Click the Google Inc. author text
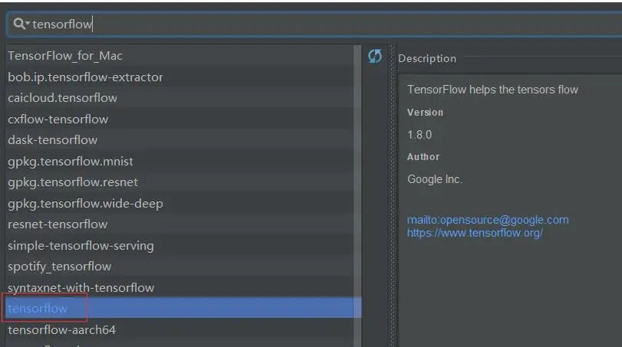This screenshot has height=347, width=622. pyautogui.click(x=435, y=179)
